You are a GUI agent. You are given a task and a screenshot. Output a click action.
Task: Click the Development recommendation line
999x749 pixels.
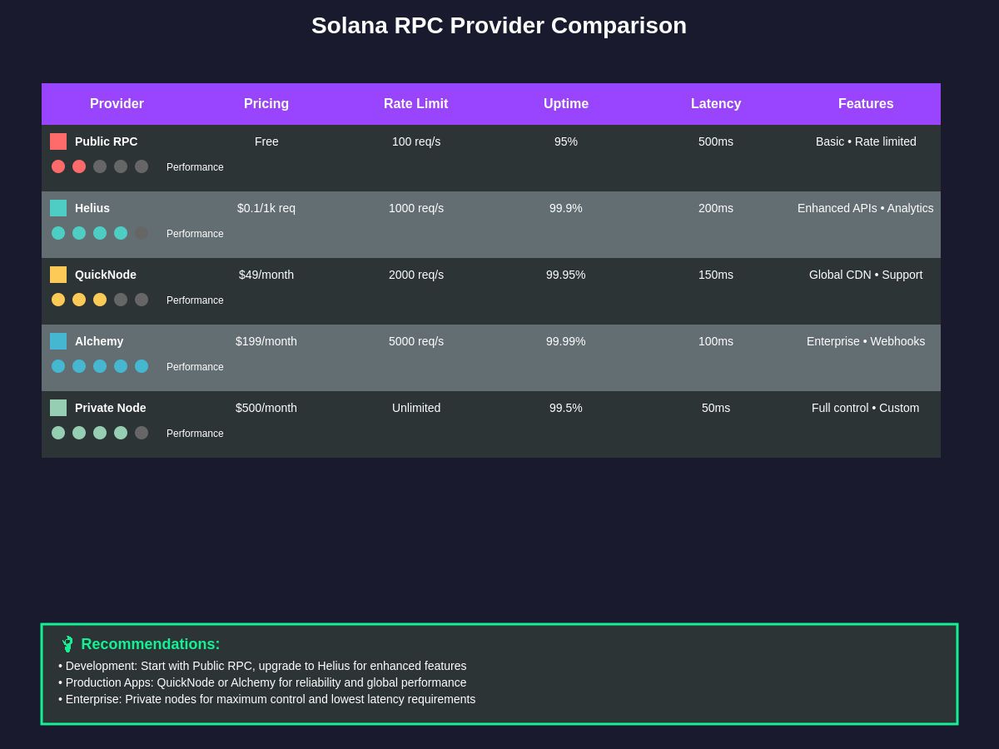click(262, 666)
